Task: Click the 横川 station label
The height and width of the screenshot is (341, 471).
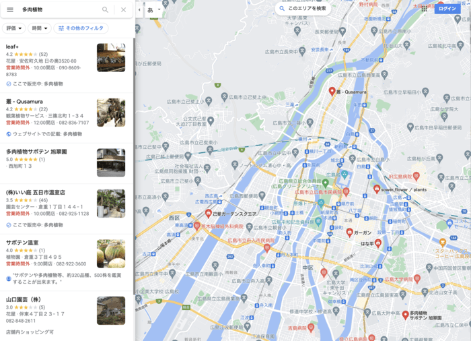Action: [x=304, y=139]
